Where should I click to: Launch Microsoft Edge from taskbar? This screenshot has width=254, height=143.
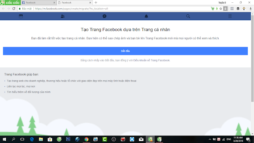32,139
